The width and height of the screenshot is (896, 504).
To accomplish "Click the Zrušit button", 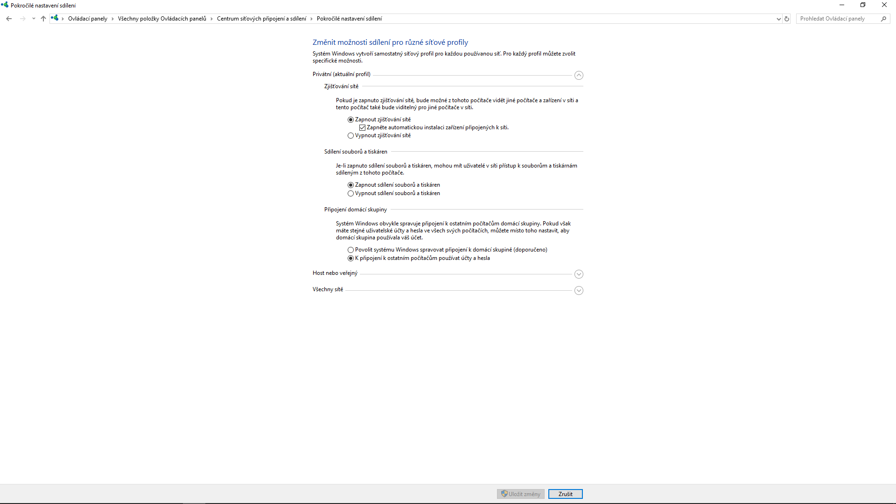I will point(565,494).
